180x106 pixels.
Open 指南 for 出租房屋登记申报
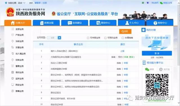[119, 69]
